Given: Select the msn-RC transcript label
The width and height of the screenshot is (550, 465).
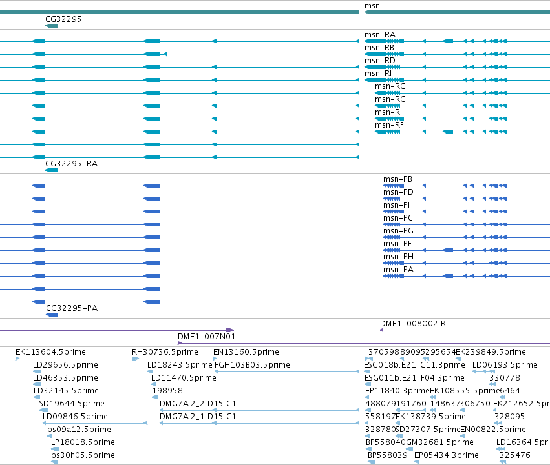Looking at the screenshot, I should (x=390, y=86).
